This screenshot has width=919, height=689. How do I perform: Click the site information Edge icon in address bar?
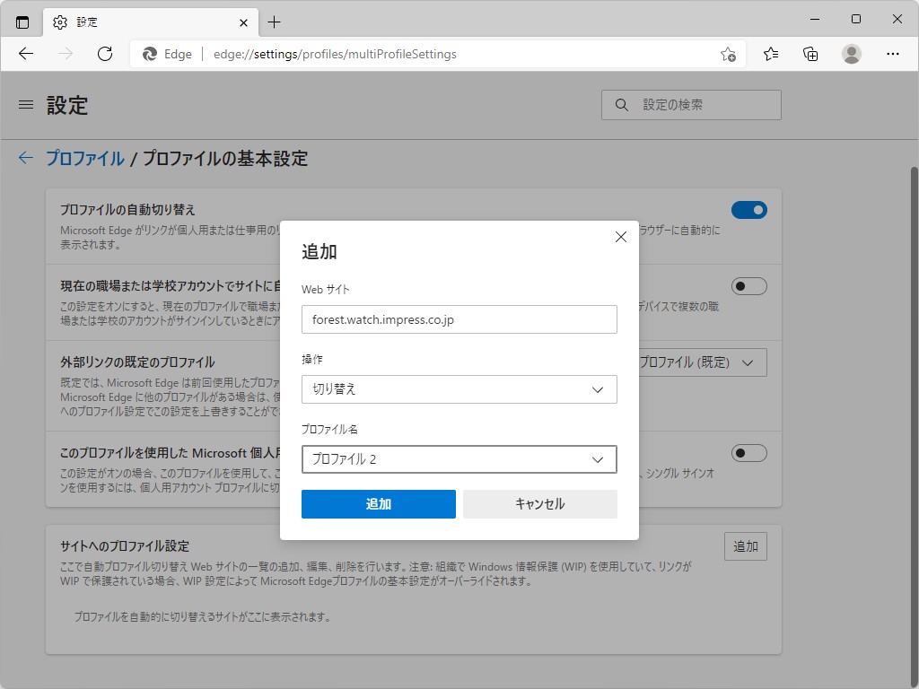point(149,54)
